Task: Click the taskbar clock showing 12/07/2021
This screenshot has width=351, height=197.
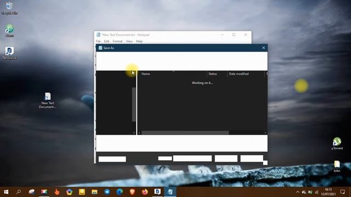Action: point(328,192)
